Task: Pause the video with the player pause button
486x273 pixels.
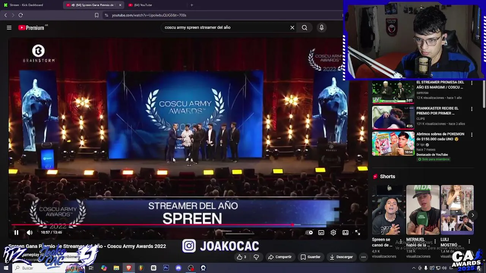Action: 16,232
